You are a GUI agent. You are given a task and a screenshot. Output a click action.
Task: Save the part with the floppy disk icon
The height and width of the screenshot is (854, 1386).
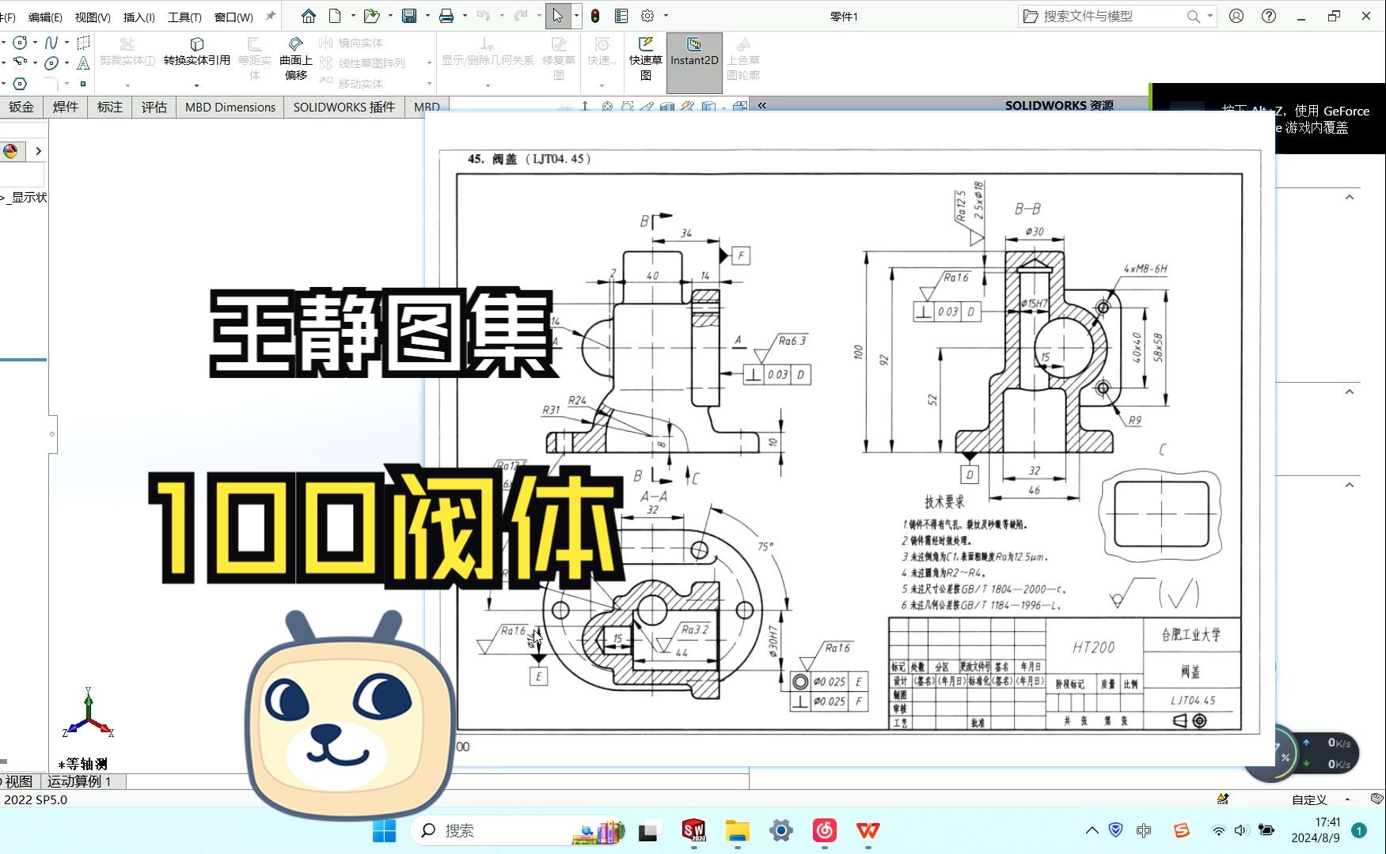click(x=409, y=16)
